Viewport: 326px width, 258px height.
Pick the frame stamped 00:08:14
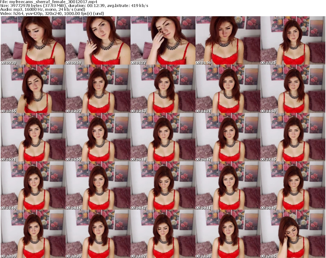pos(98,185)
